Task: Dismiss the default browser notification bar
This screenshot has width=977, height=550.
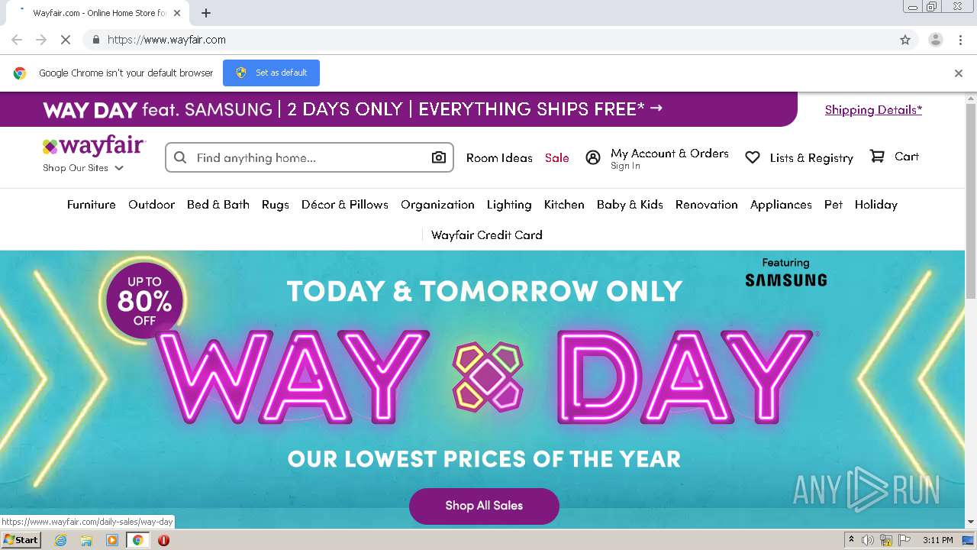Action: (x=959, y=73)
